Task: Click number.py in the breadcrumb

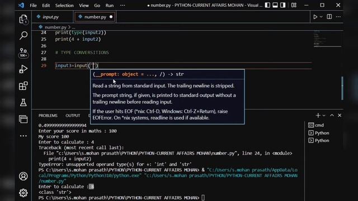Action: 55,27
